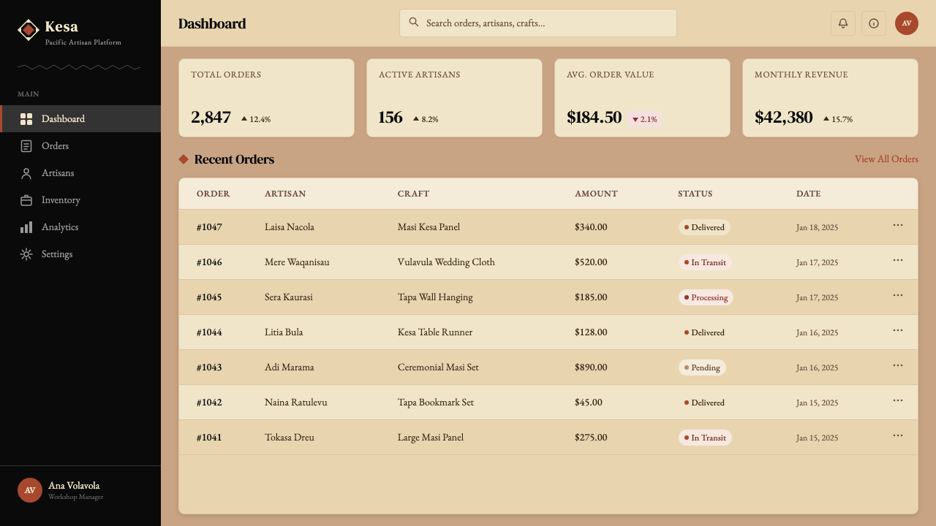This screenshot has width=936, height=526.
Task: Open more options for order #1043
Action: click(898, 366)
